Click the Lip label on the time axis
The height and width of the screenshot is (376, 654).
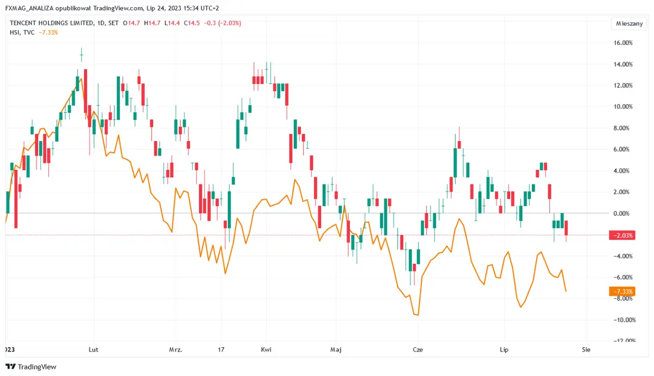click(504, 349)
